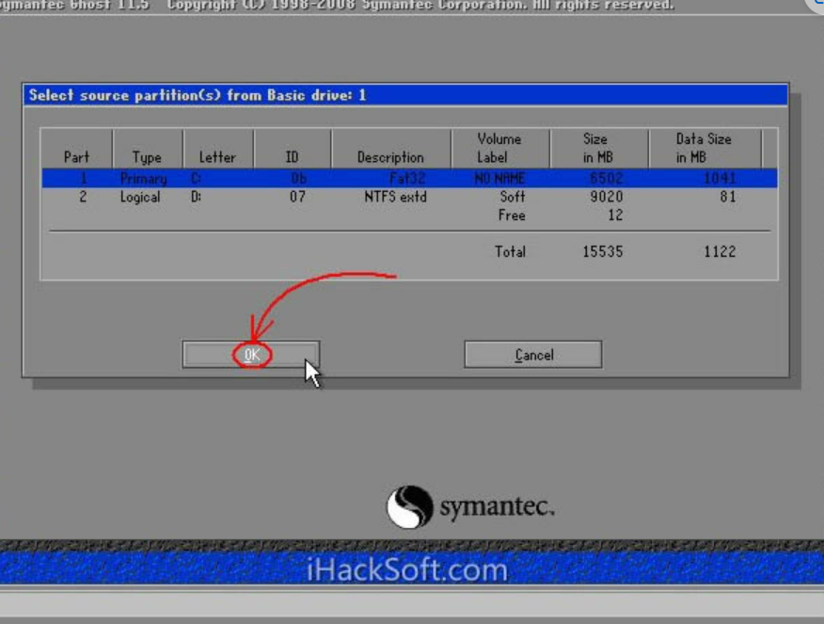
Task: Click the Soft volume label
Action: click(513, 197)
